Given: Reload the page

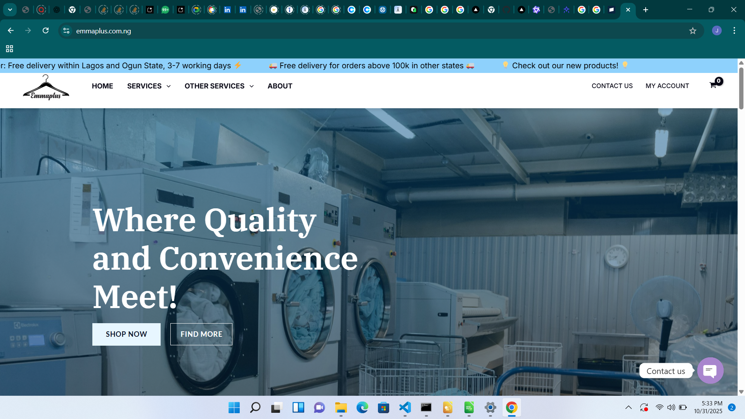Looking at the screenshot, I should point(45,31).
